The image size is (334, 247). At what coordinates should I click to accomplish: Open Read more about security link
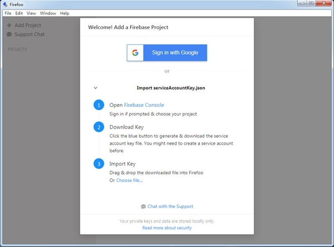pyautogui.click(x=166, y=228)
